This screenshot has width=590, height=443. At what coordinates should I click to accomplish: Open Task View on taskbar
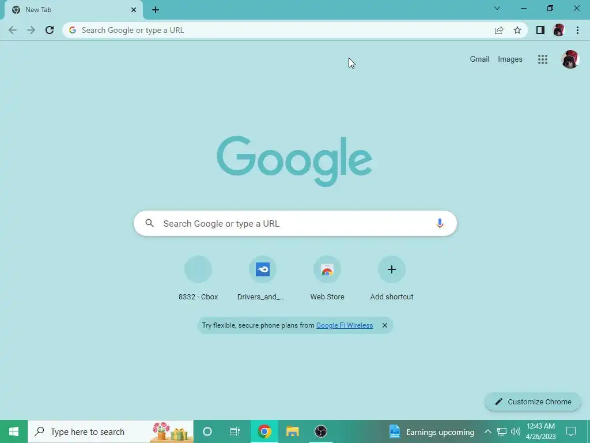[235, 431]
